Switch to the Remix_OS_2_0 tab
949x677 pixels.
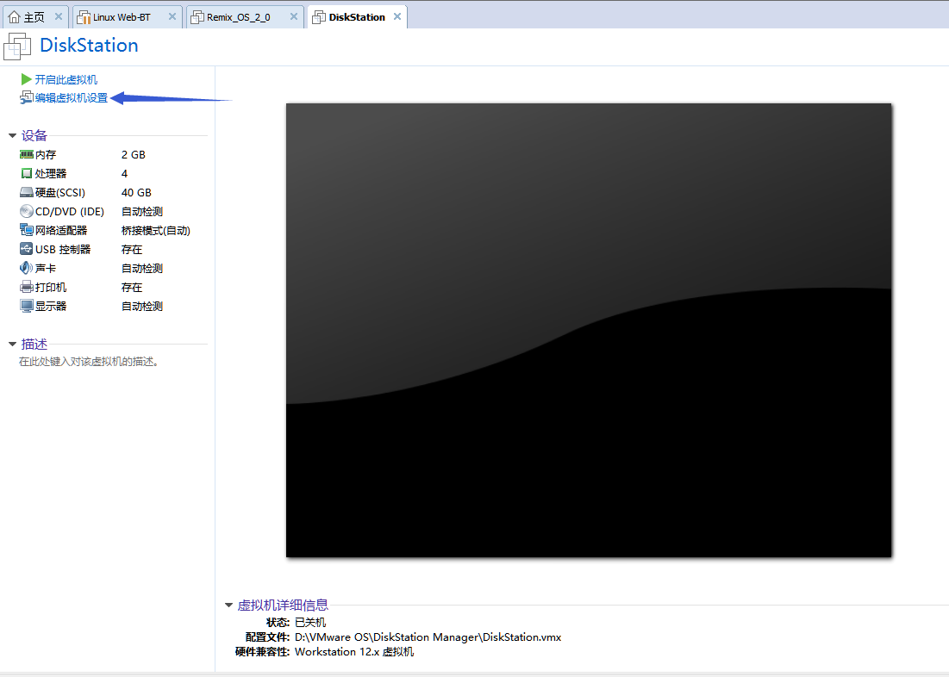[245, 17]
